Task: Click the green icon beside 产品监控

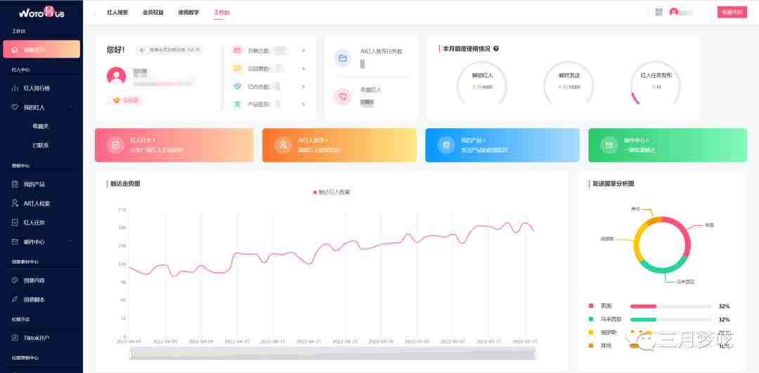Action: pos(238,104)
